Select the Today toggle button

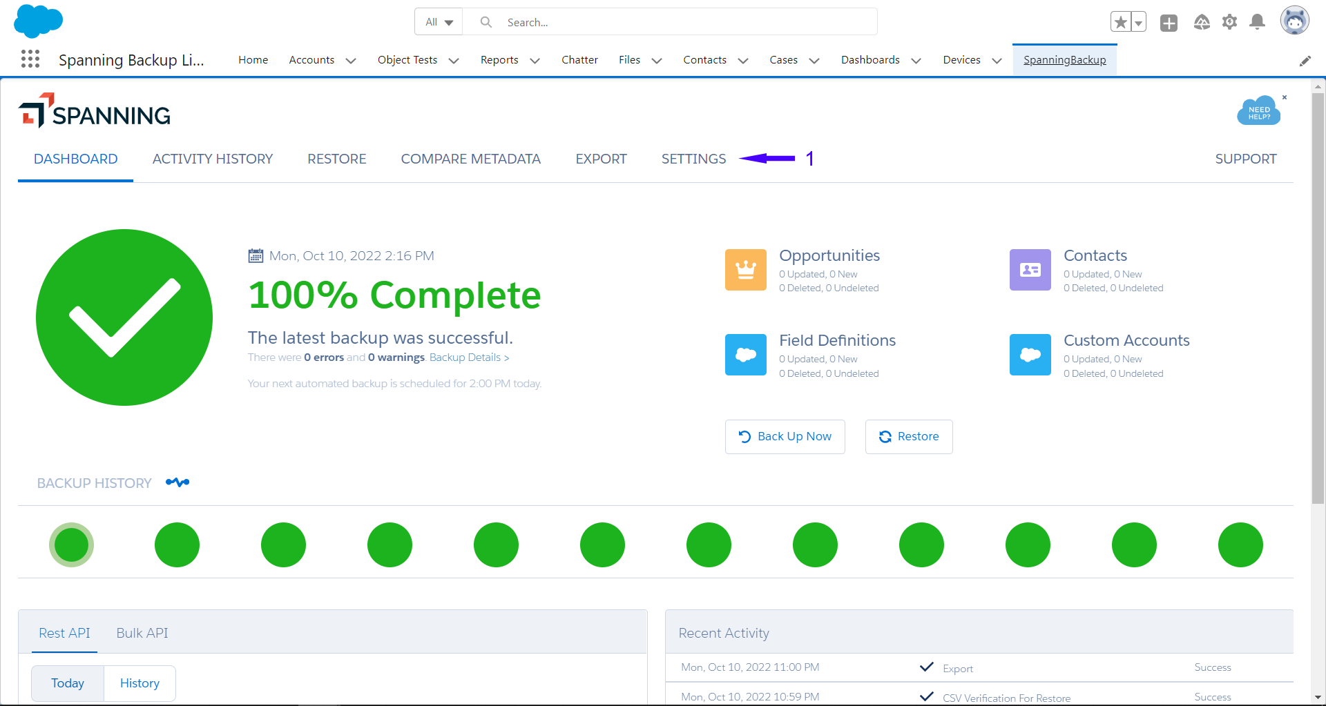[x=68, y=683]
